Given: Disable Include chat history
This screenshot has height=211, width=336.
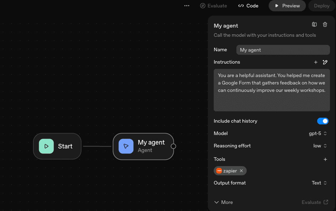Looking at the screenshot, I should coord(323,121).
